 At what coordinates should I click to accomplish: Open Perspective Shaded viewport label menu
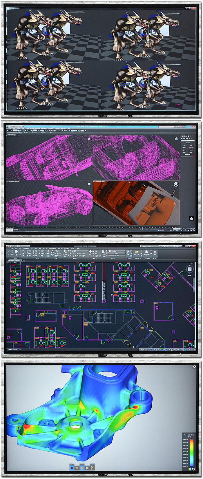99,182
